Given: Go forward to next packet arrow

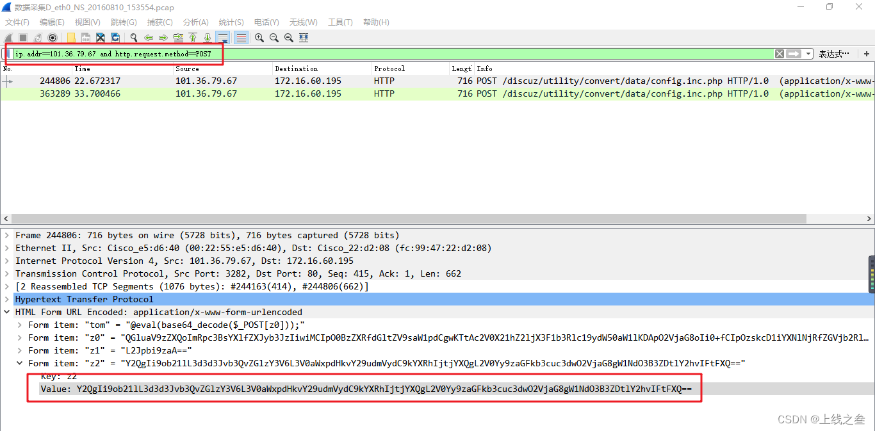Looking at the screenshot, I should pyautogui.click(x=163, y=38).
